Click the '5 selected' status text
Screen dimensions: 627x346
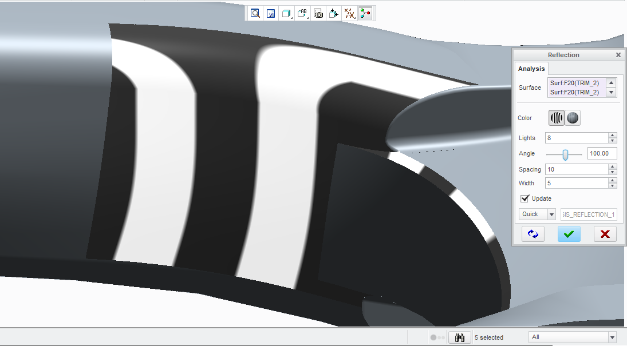coord(488,337)
